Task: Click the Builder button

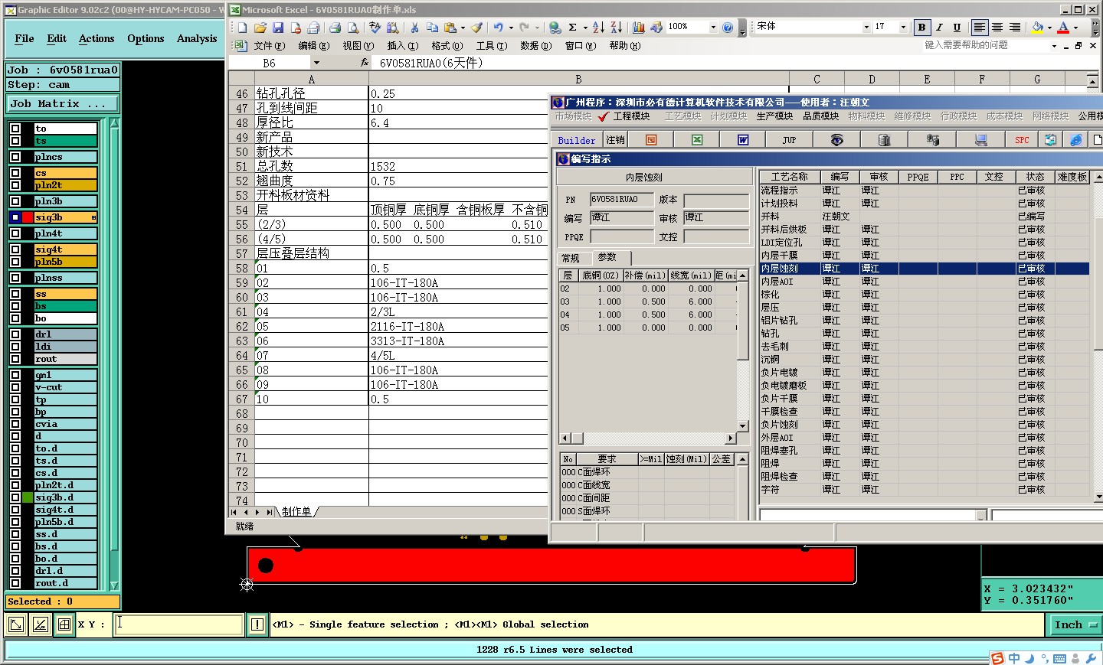Action: coord(576,140)
